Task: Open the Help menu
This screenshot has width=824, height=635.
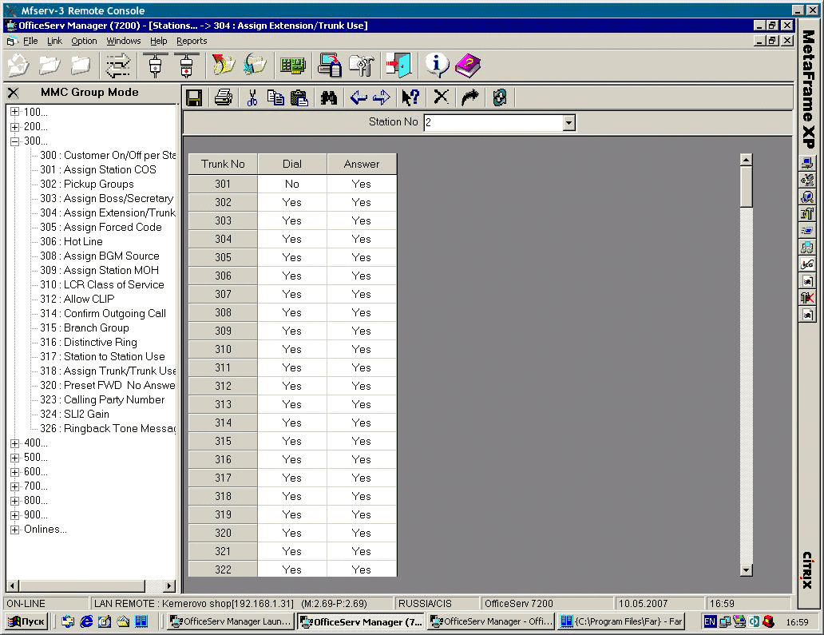Action: click(x=159, y=41)
